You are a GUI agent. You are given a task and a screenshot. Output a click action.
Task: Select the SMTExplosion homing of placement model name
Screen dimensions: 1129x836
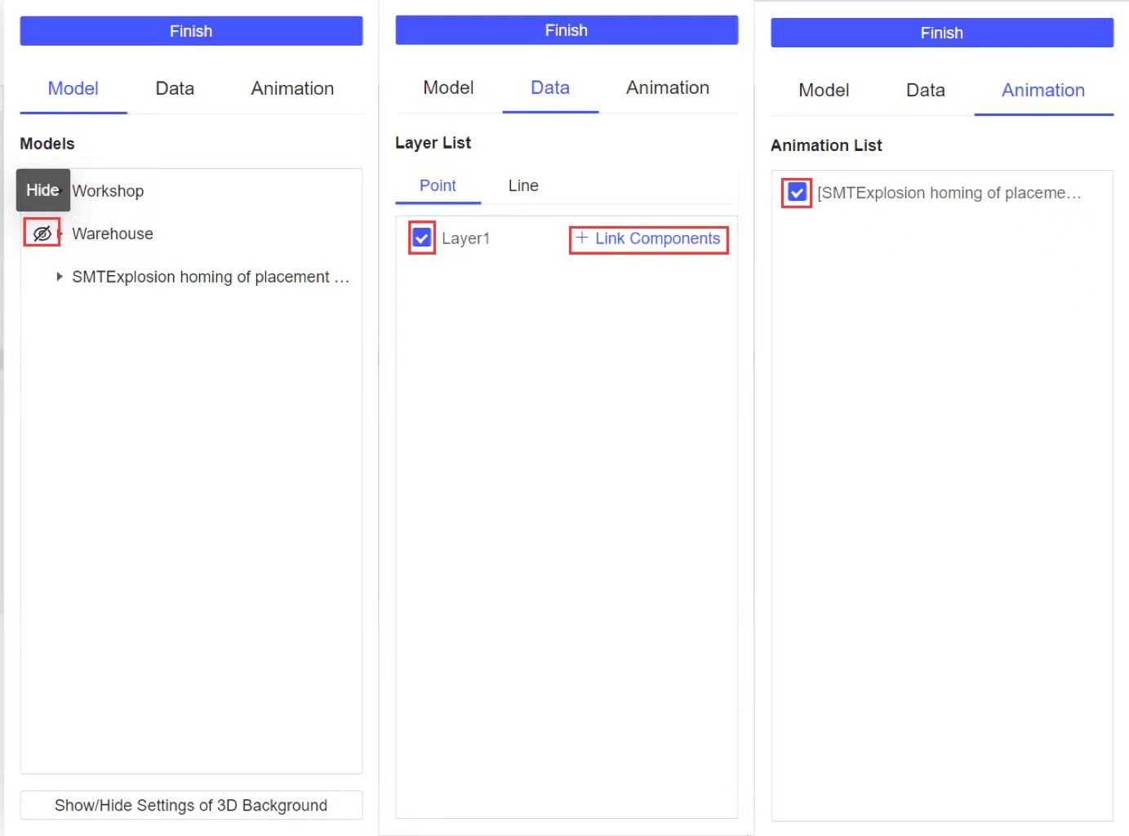211,277
